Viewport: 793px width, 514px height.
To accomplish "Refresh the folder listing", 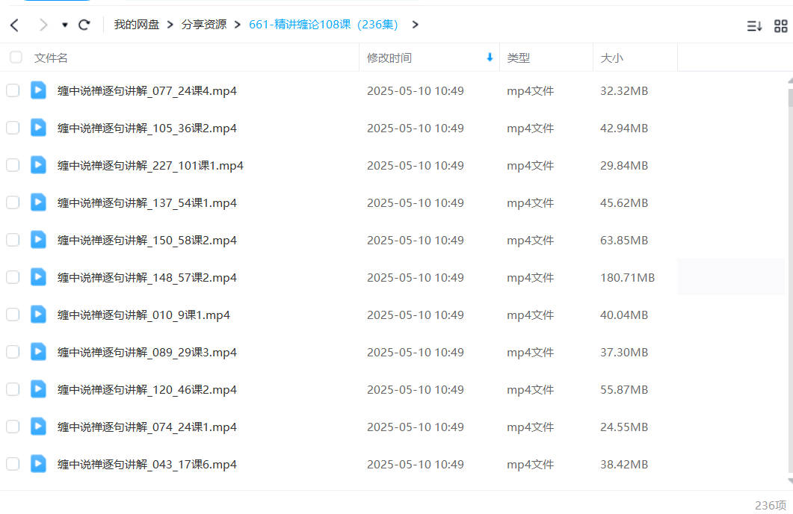I will (84, 24).
